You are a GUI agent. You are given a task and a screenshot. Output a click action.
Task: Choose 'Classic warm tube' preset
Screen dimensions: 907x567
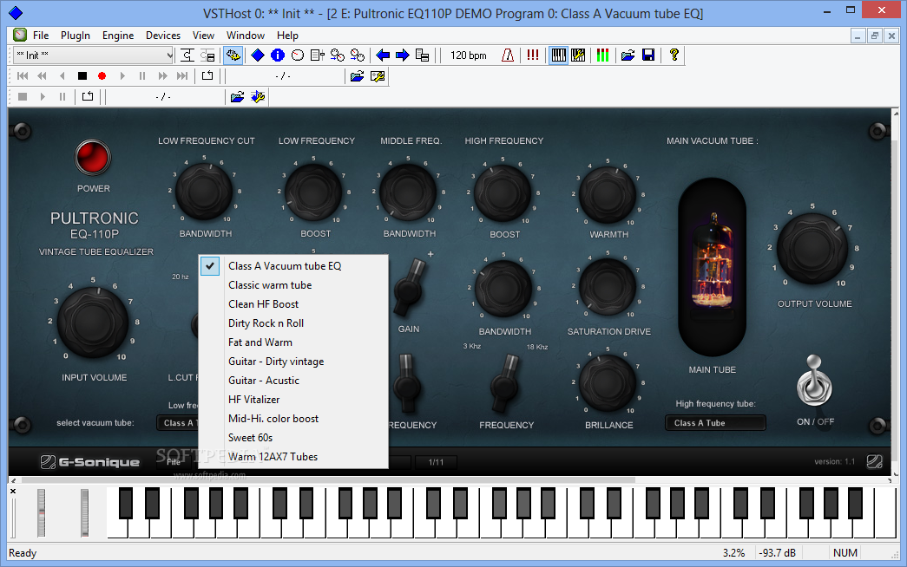click(x=293, y=285)
